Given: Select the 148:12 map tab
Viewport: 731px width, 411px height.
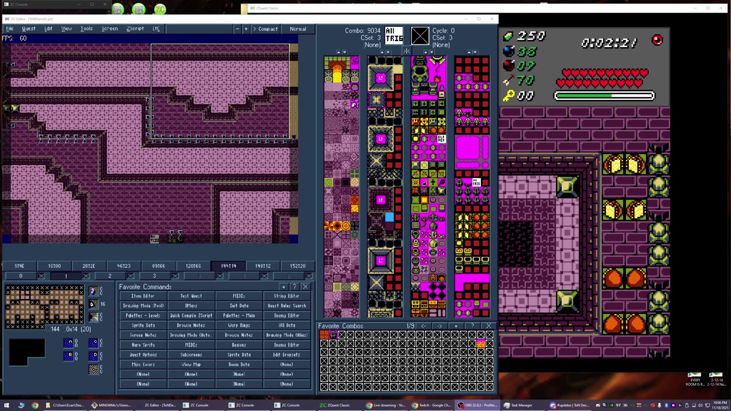Looking at the screenshot, I should coord(263,266).
